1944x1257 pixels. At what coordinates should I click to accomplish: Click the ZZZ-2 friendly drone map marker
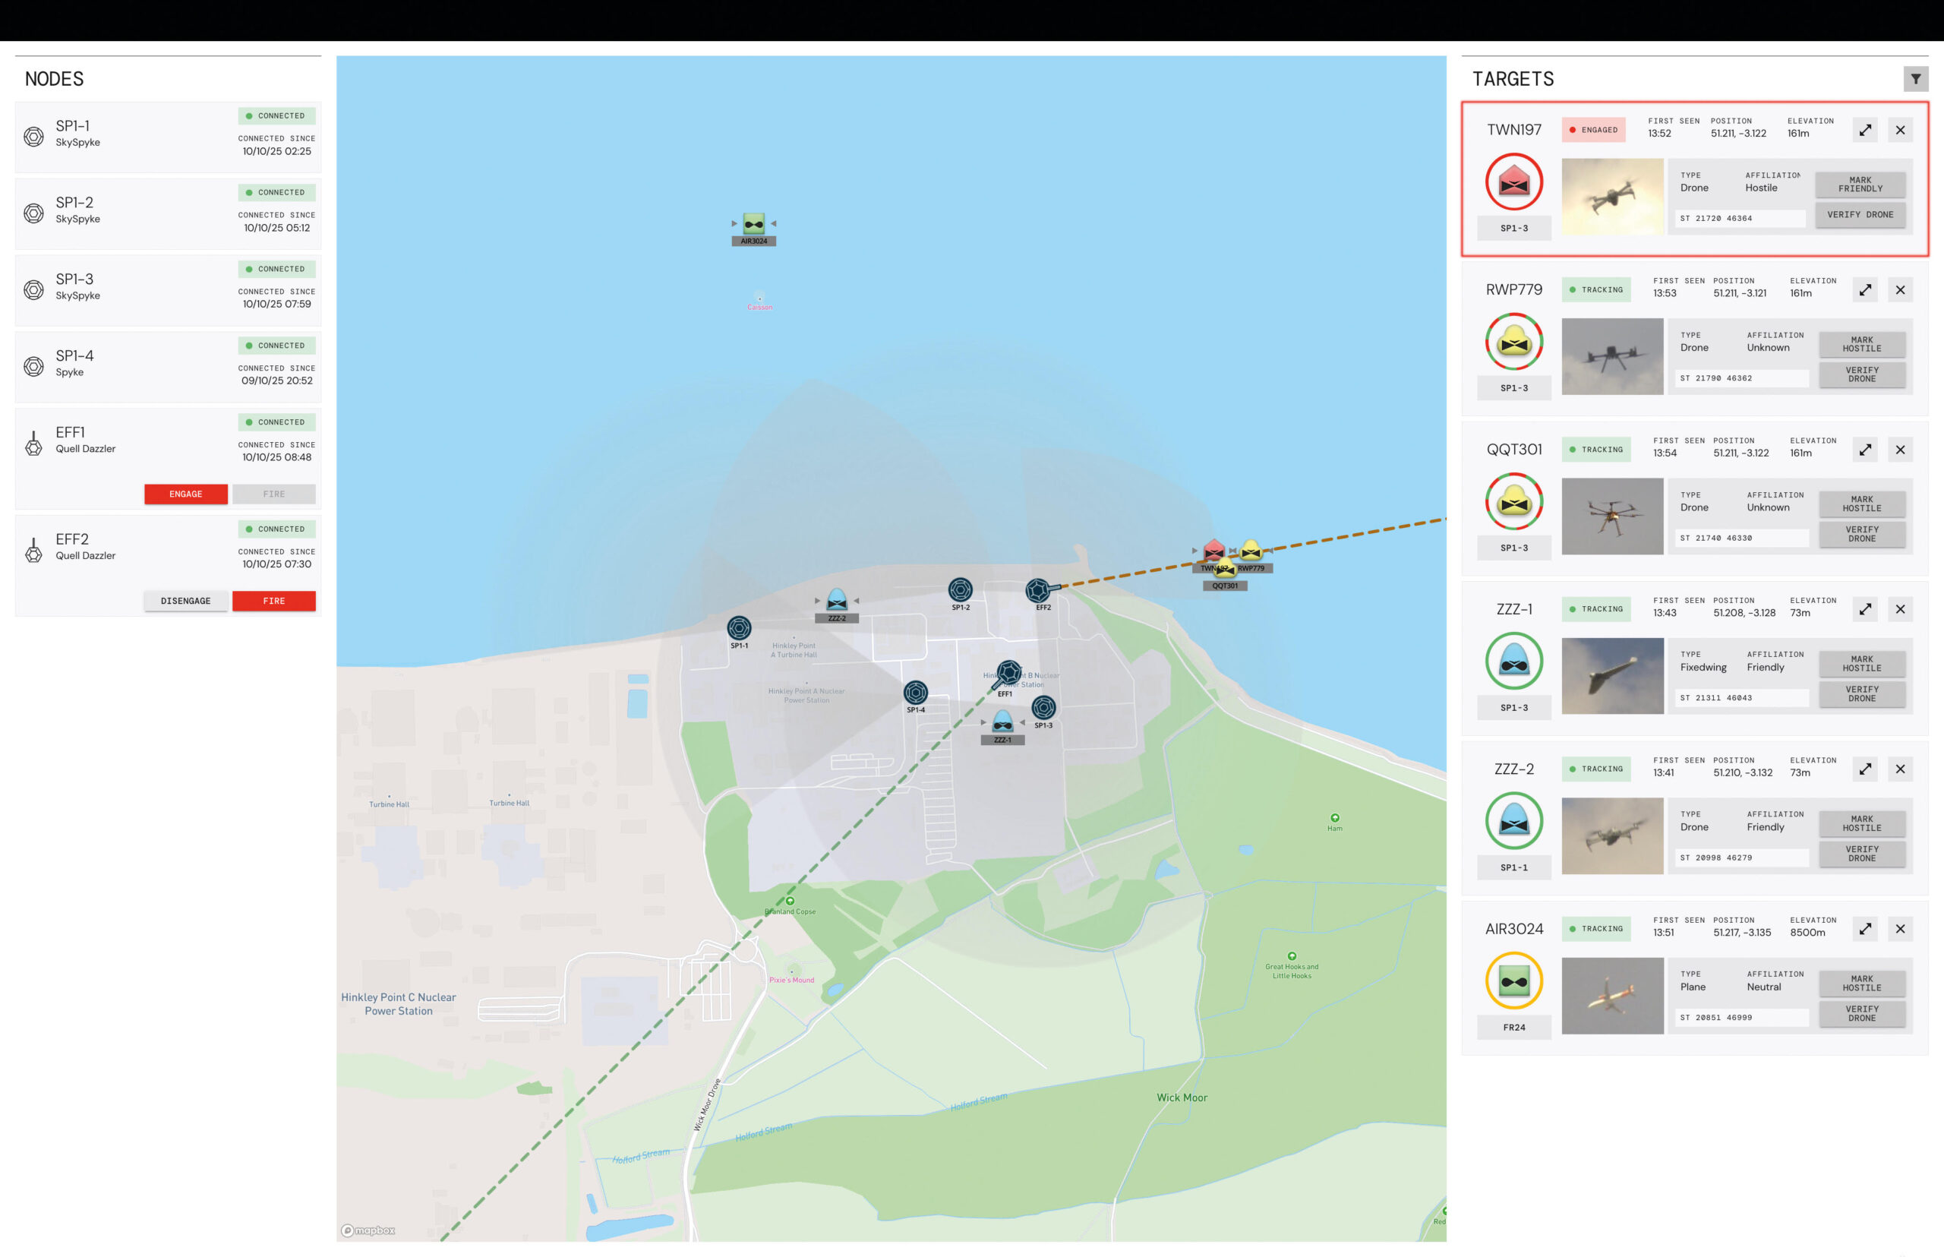837,601
